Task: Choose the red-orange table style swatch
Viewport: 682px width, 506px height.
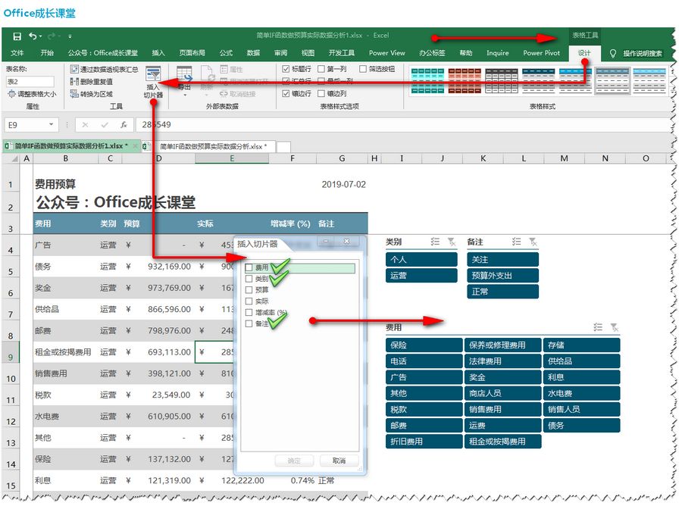Action: (465, 81)
